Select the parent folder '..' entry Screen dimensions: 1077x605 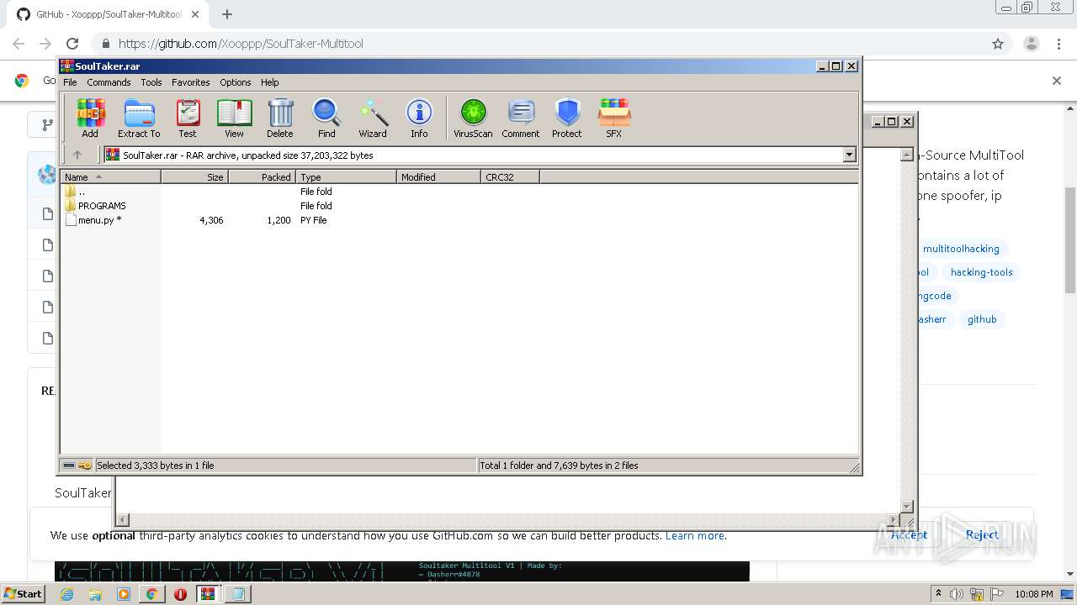pos(75,192)
